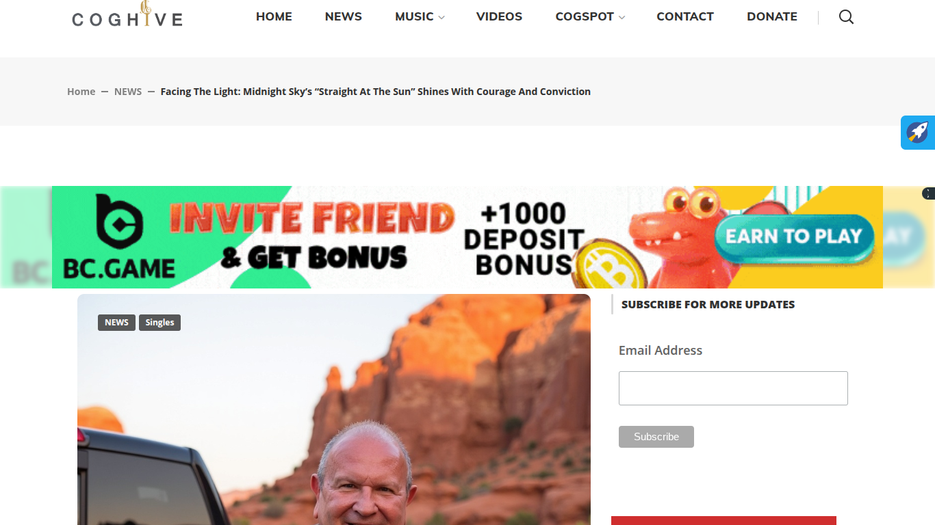Click the EARN TO PLAY banner button
The height and width of the screenshot is (525, 935).
(794, 237)
